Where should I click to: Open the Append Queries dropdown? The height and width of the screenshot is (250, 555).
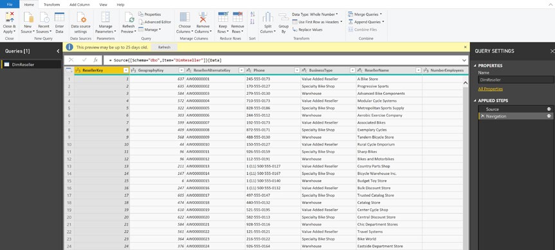point(367,22)
